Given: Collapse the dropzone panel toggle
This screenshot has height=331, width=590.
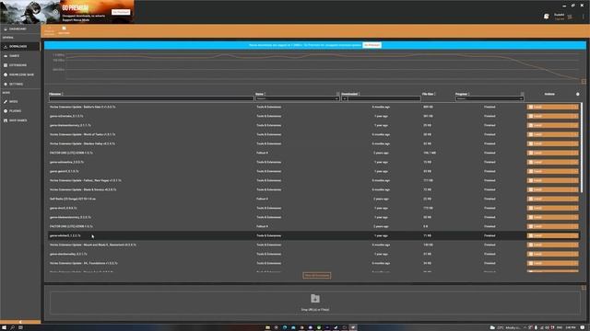Looking at the screenshot, I should (584, 288).
